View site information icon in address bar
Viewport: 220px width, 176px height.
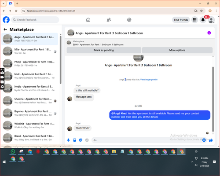click(23, 11)
